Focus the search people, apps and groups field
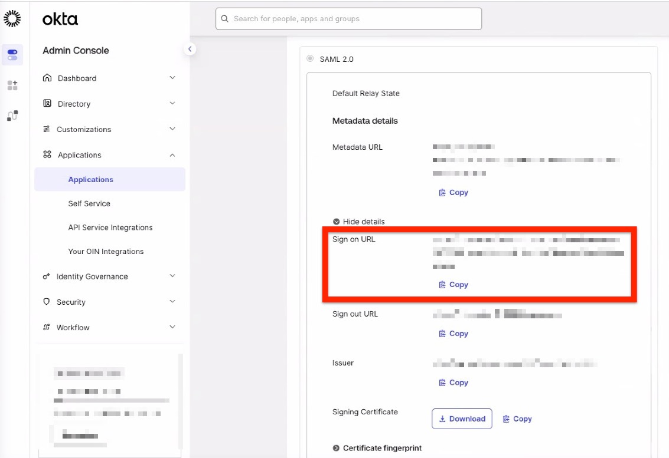 click(348, 19)
